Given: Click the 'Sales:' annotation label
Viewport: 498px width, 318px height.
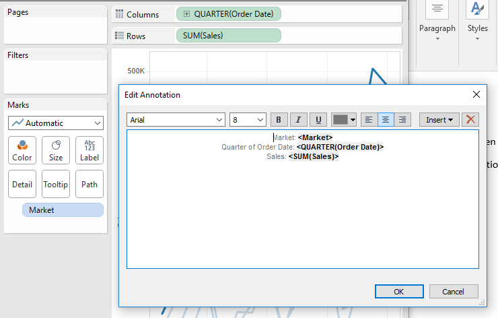Looking at the screenshot, I should 277,156.
